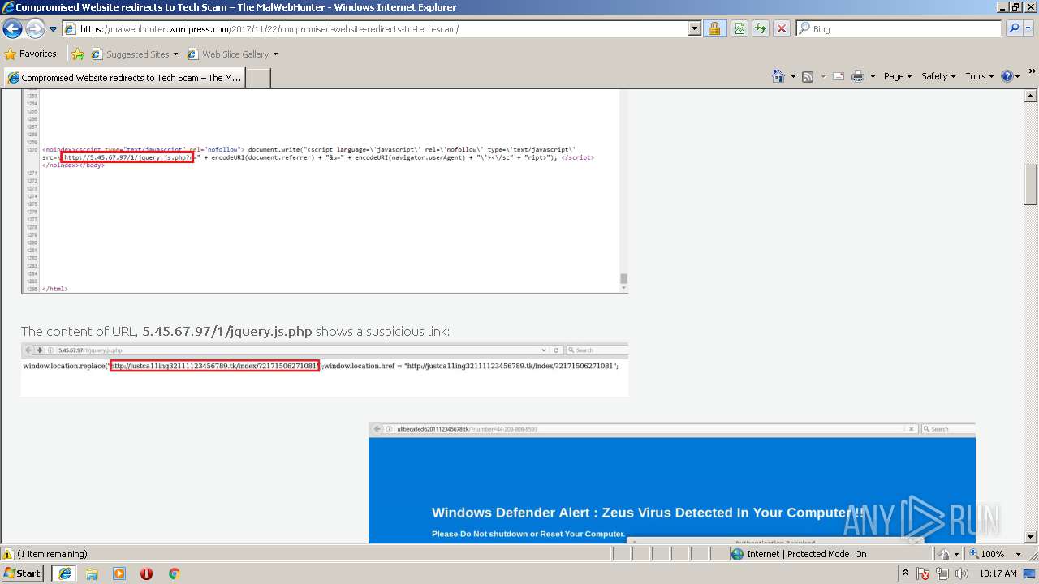The width and height of the screenshot is (1039, 584).
Task: Click the page scrollbar down arrow
Action: pyautogui.click(x=1032, y=537)
